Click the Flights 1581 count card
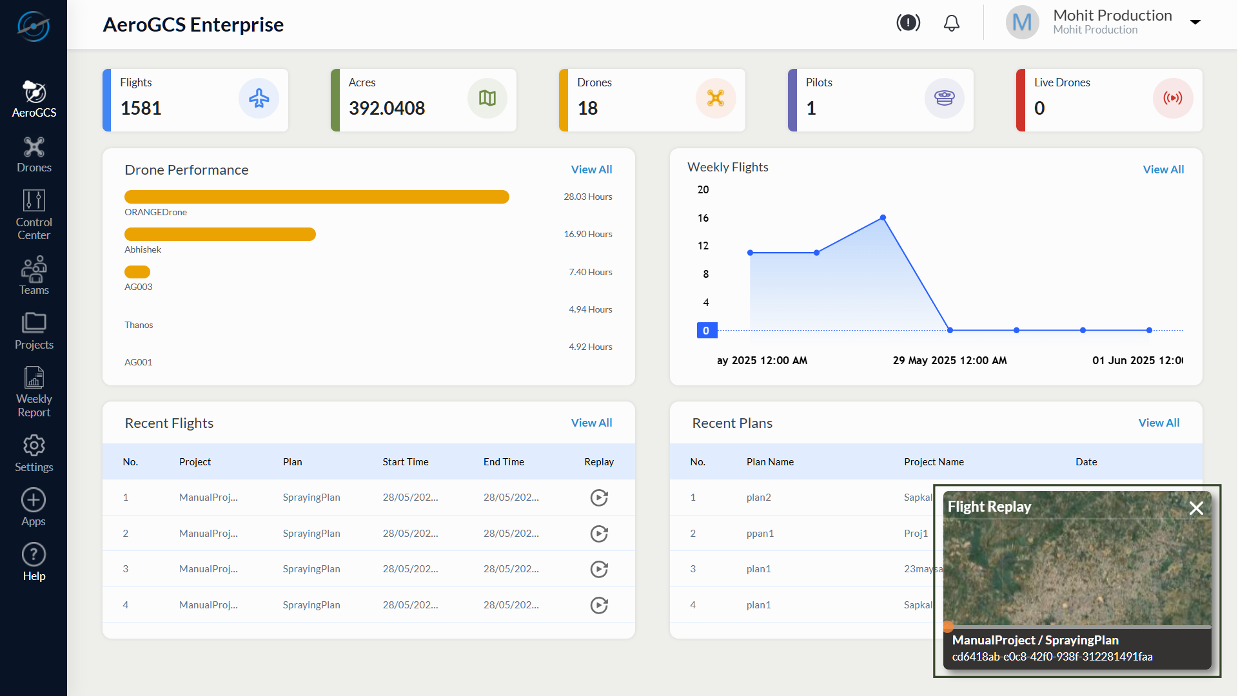This screenshot has width=1238, height=696. pos(195,100)
